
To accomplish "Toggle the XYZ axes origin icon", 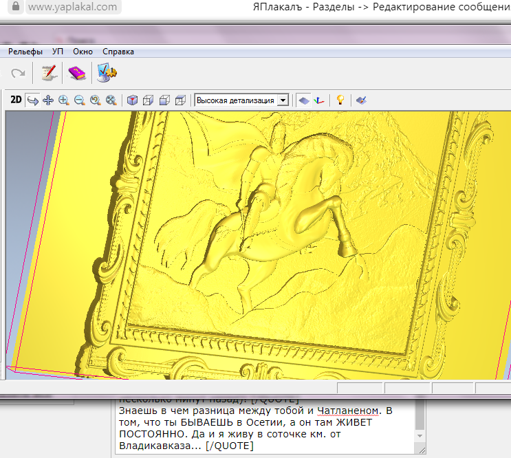I will (x=318, y=100).
